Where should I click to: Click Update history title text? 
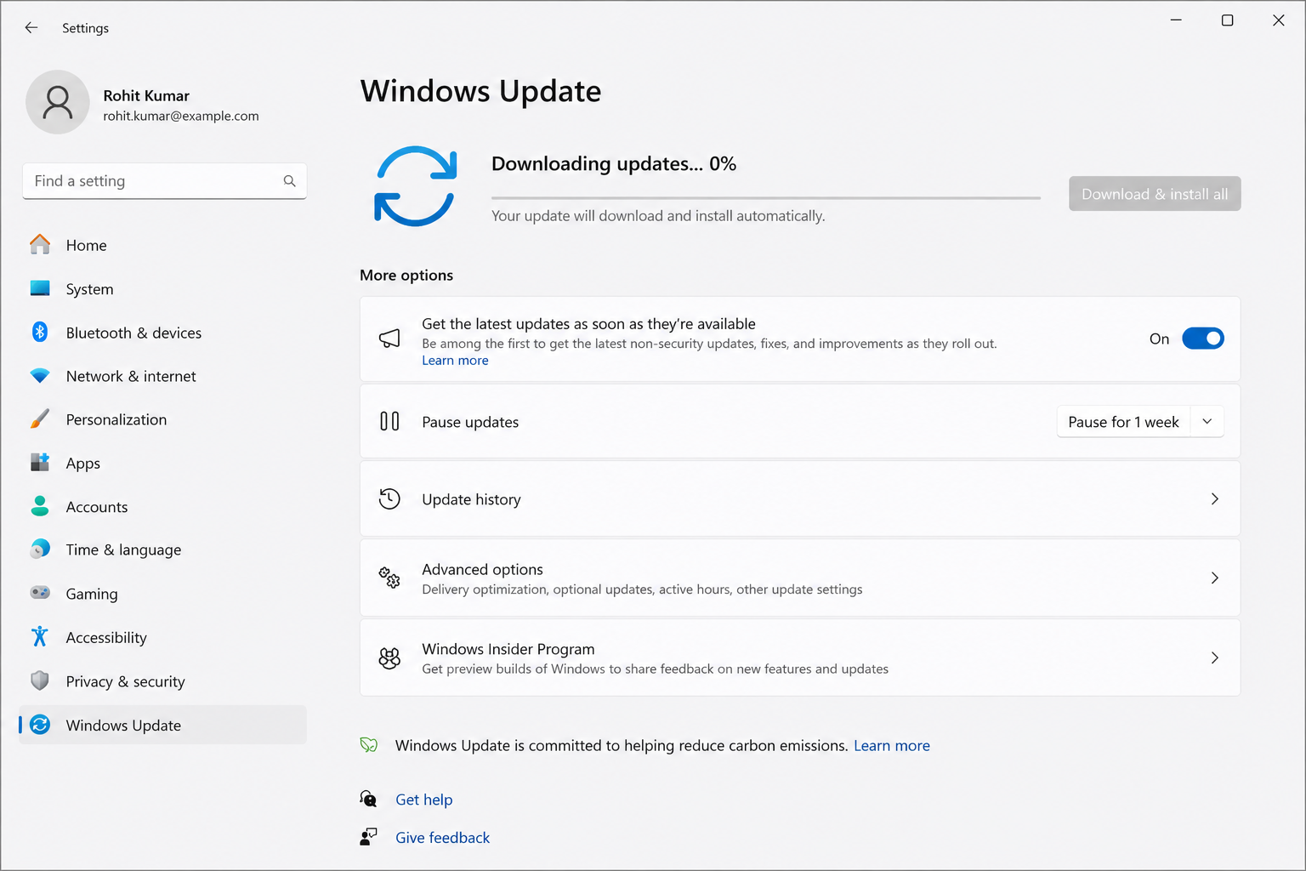click(471, 499)
